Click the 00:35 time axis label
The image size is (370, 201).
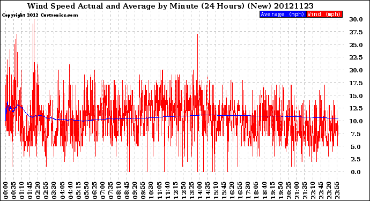[14, 190]
